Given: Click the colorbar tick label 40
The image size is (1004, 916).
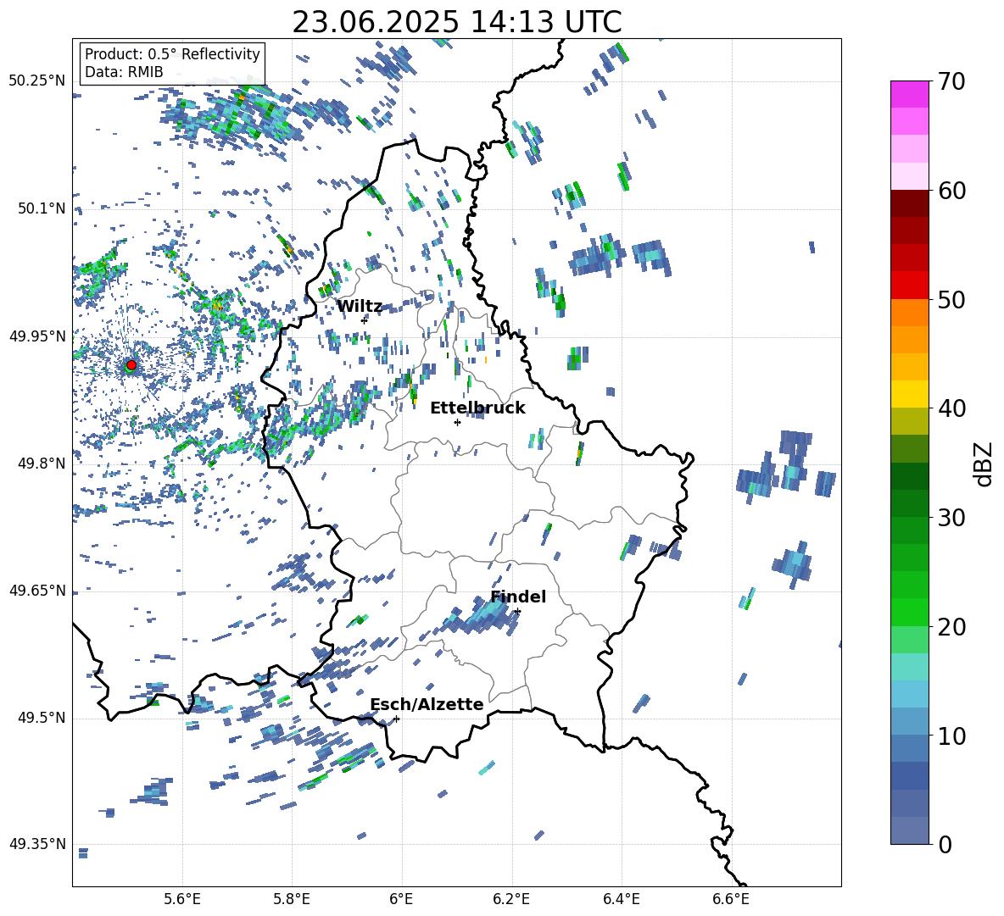Looking at the screenshot, I should [951, 408].
